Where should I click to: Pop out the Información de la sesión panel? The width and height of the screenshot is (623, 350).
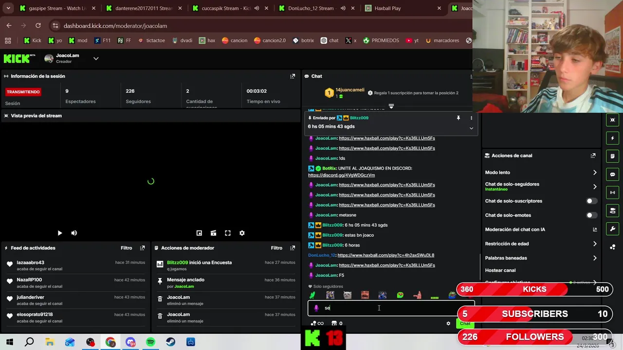tap(293, 76)
